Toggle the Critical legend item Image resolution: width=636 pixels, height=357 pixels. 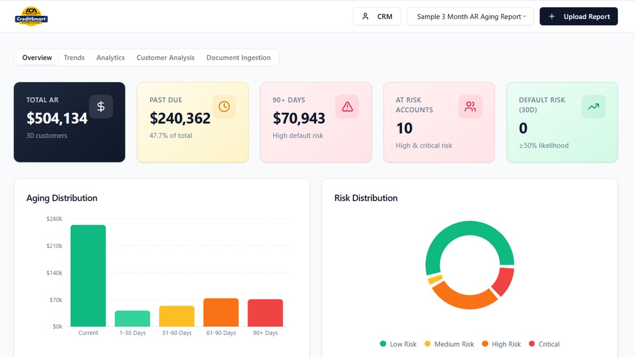point(544,344)
